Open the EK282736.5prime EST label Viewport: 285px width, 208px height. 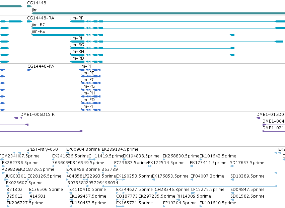pos(20,163)
